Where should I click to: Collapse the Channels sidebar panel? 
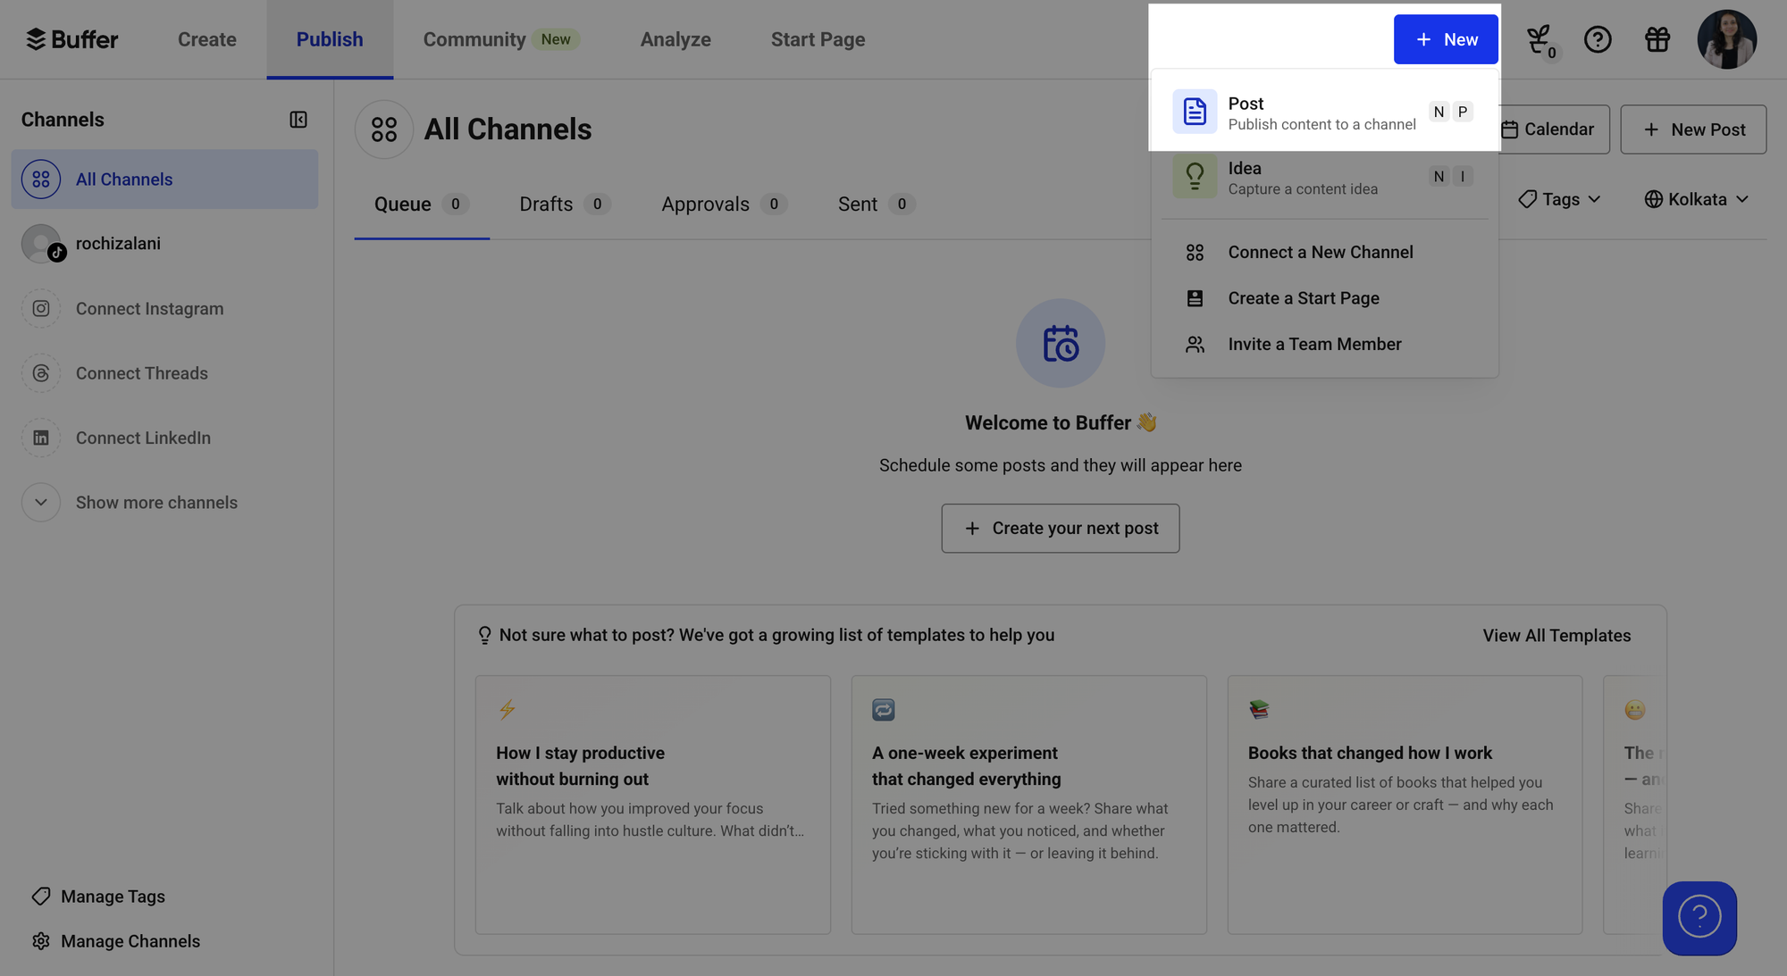(x=299, y=119)
